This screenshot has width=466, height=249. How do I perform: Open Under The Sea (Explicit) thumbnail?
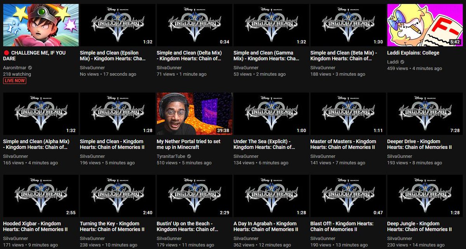(x=271, y=114)
